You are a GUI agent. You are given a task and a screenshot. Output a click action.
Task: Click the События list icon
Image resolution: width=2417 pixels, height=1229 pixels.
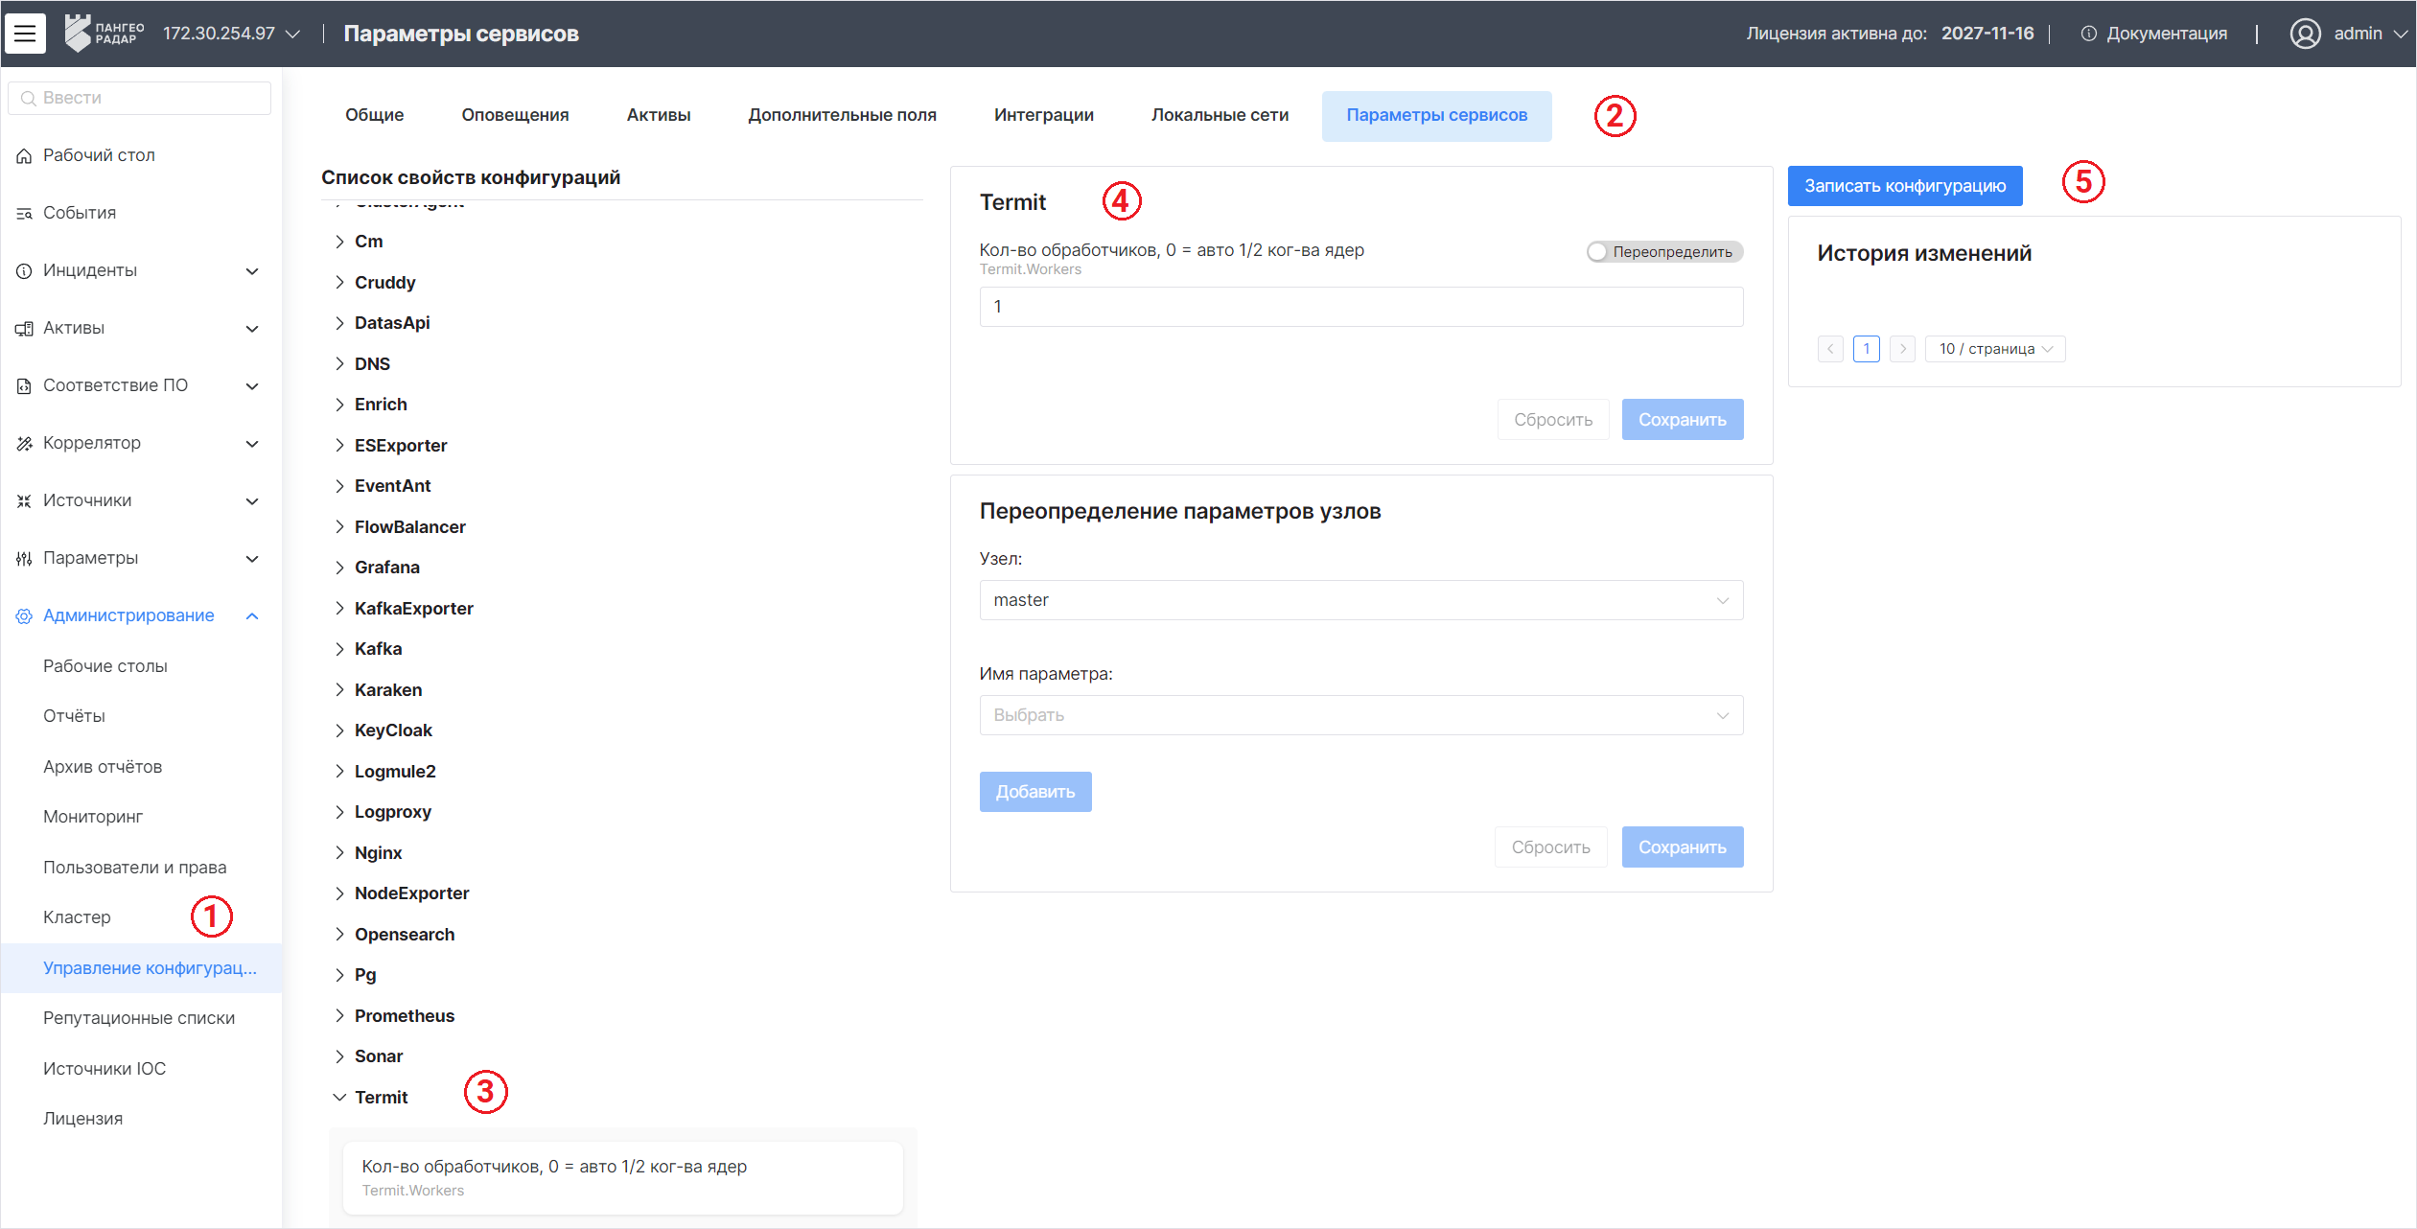[x=24, y=213]
